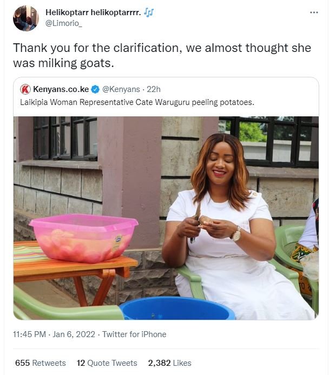The image size is (336, 375).
Task: Click the @Kenyans handle
Action: (x=120, y=89)
